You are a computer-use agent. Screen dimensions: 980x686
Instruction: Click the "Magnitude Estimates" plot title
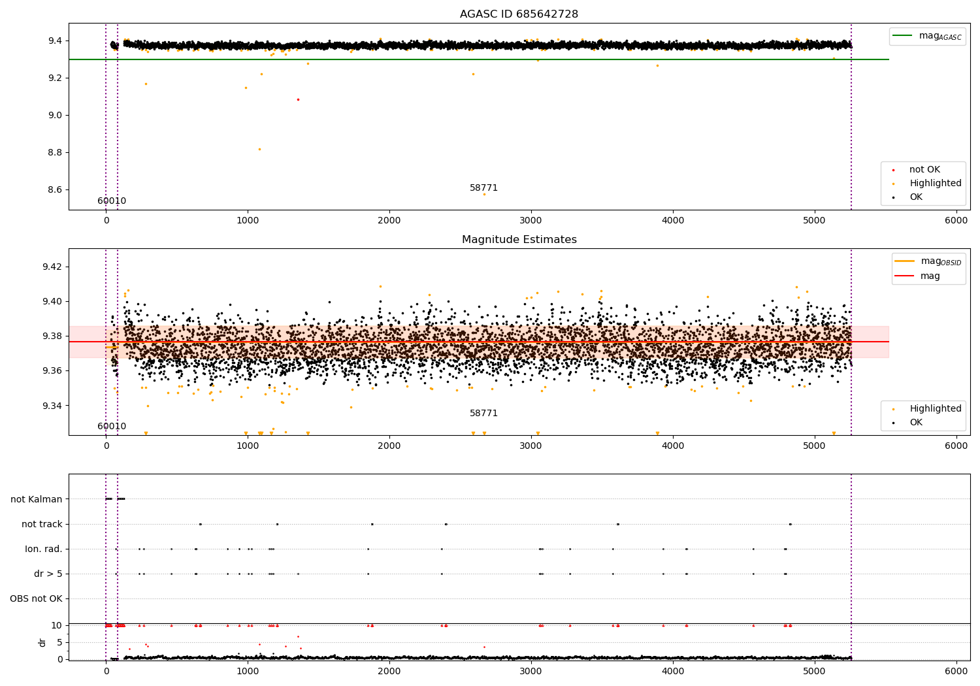519,240
